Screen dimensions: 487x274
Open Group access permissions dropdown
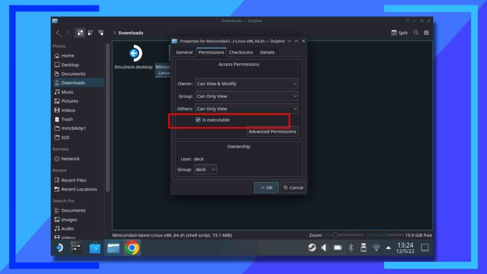247,96
